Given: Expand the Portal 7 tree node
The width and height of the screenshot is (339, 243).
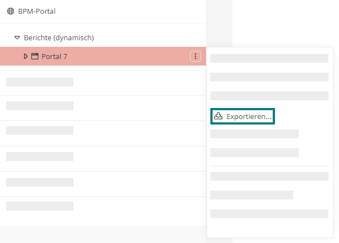Looking at the screenshot, I should [x=26, y=56].
